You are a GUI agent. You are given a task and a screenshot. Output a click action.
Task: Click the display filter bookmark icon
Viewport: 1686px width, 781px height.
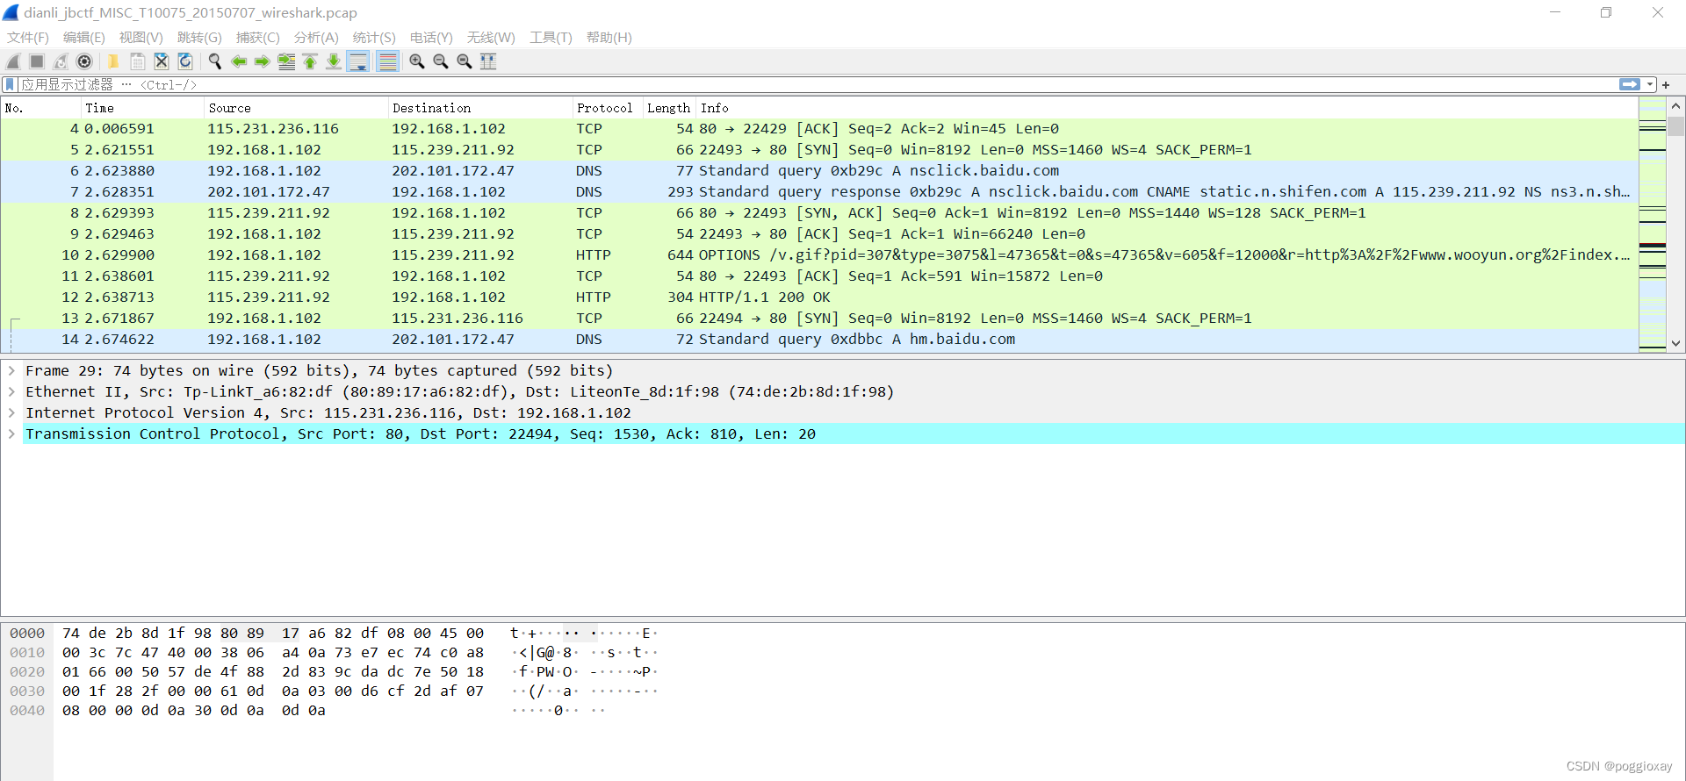click(x=10, y=84)
